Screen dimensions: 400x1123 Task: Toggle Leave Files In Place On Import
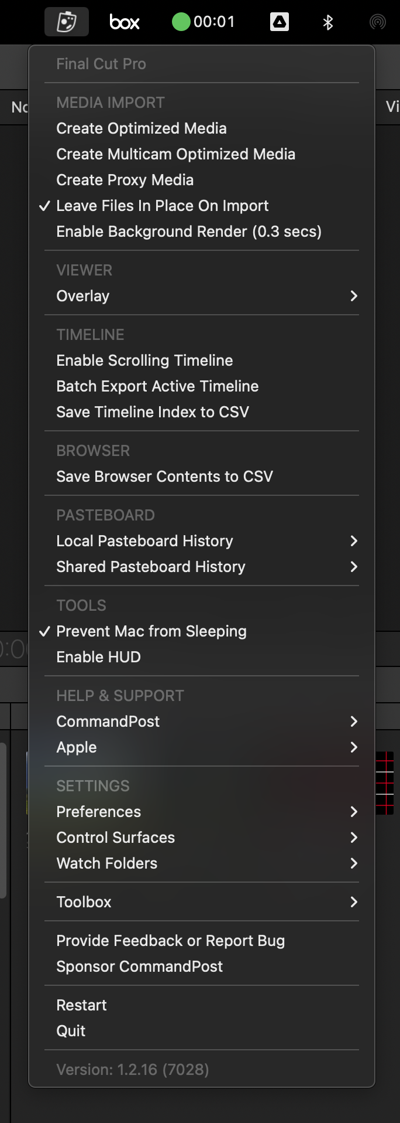coord(202,206)
